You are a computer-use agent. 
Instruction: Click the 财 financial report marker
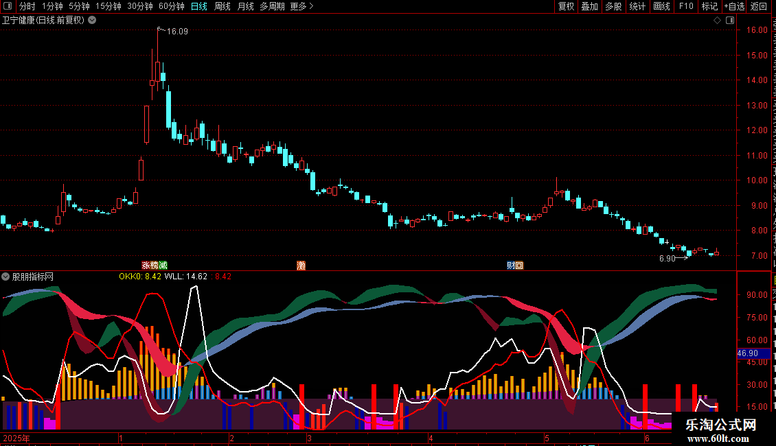(x=511, y=266)
